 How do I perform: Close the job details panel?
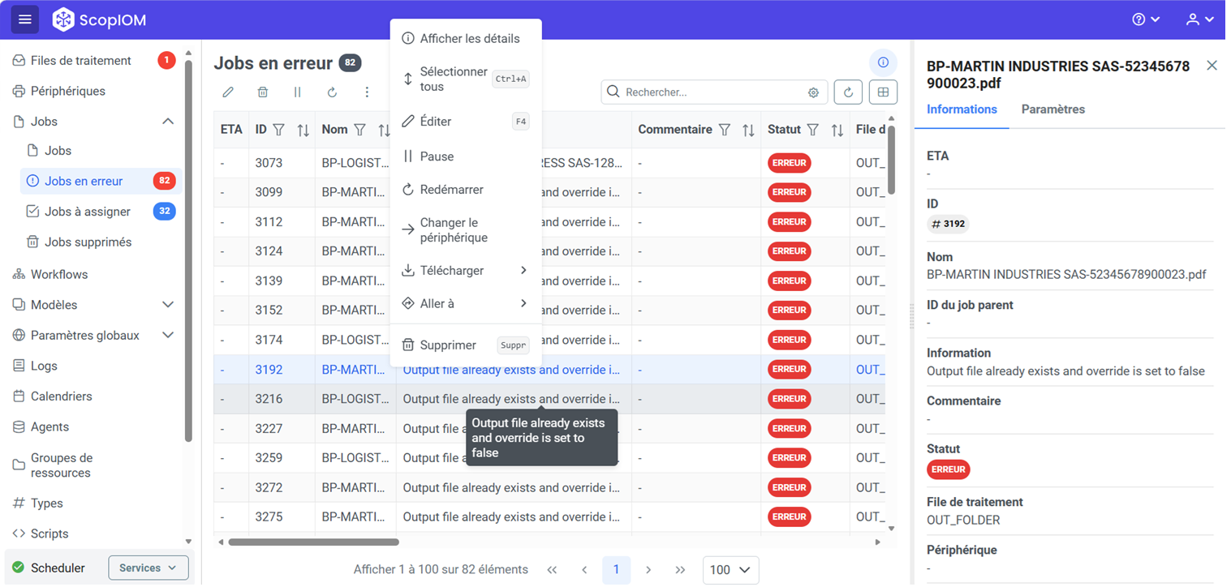click(x=1212, y=66)
